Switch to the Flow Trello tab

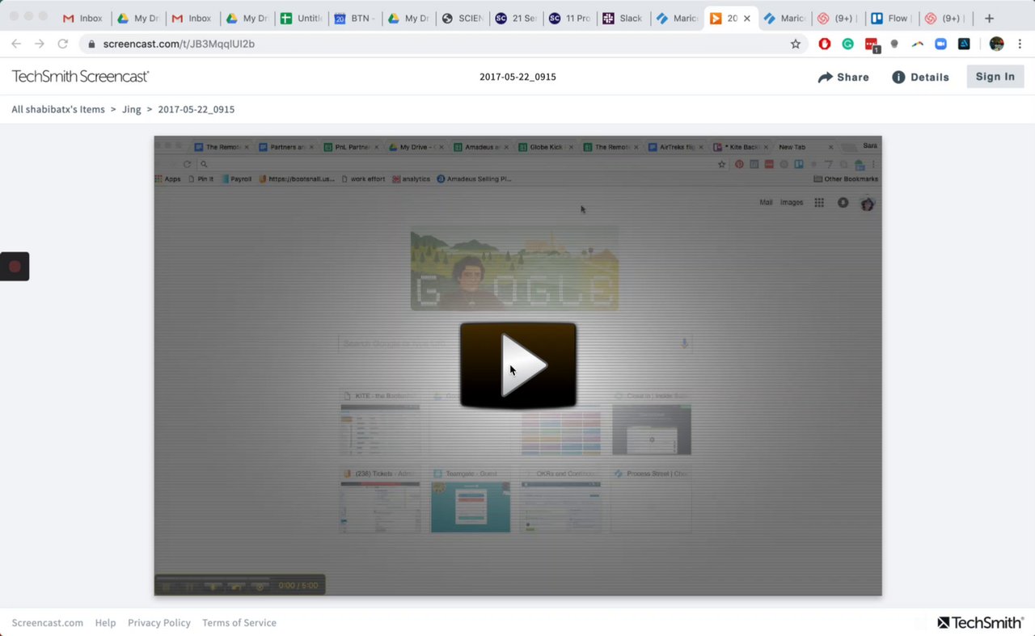[x=891, y=18]
